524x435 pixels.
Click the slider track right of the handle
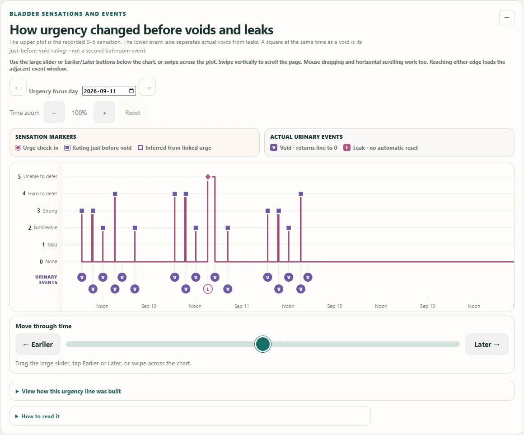pos(365,344)
